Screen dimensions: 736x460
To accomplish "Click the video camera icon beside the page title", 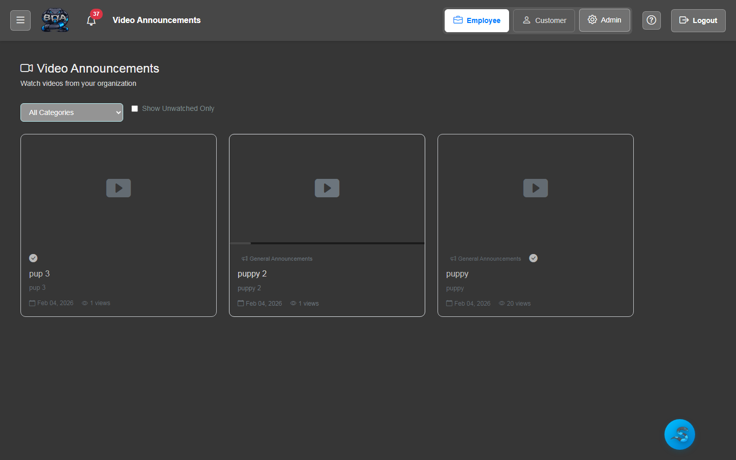I will tap(27, 67).
